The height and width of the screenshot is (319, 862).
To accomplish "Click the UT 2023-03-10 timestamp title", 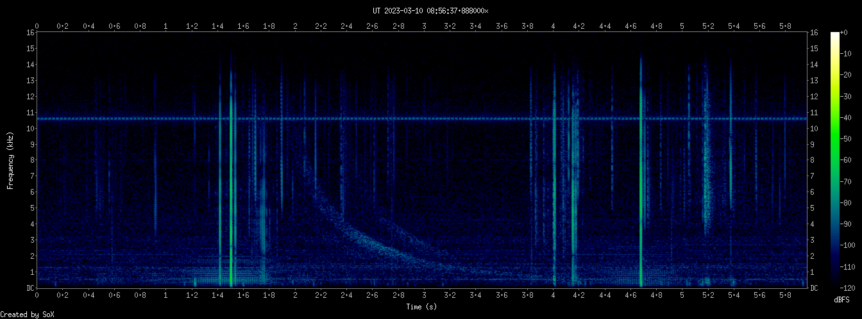I will click(430, 11).
